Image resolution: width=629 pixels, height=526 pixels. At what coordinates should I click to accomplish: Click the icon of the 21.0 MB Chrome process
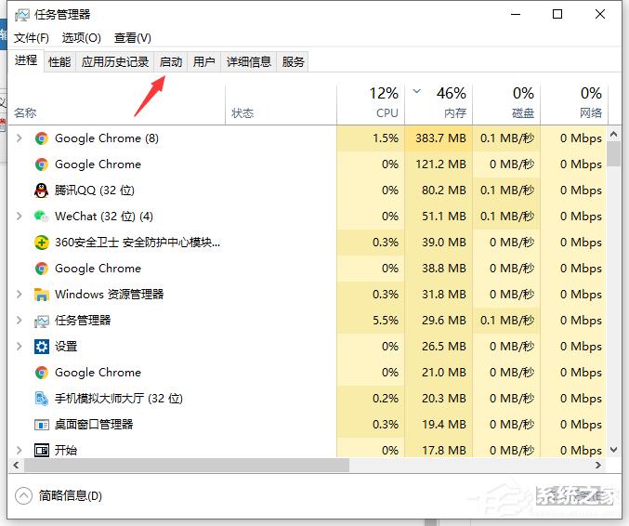click(x=41, y=373)
